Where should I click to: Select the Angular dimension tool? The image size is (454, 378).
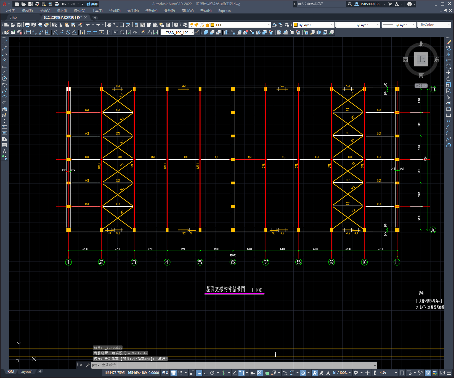click(x=74, y=32)
